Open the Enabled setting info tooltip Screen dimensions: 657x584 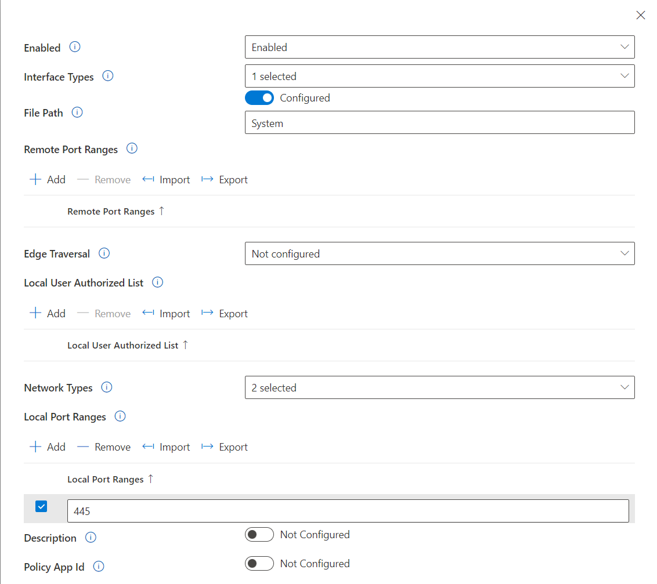(75, 47)
